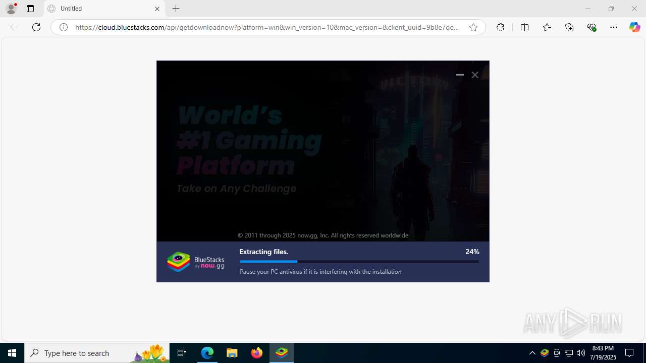This screenshot has height=363, width=646.
Task: Close the Untitled tab
Action: coord(157,9)
